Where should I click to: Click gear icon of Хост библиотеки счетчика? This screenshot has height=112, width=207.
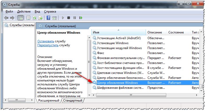[94, 63]
